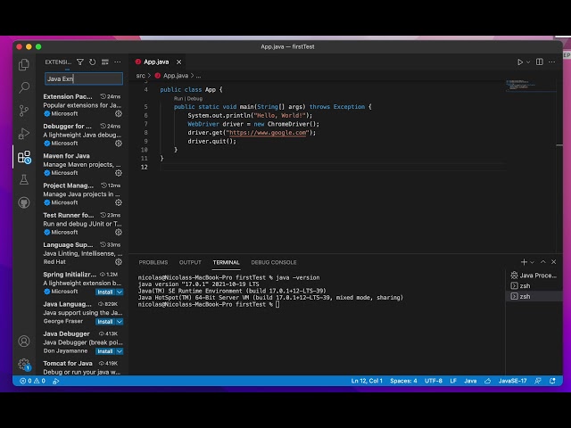This screenshot has height=428, width=571.
Task: Select the first zsh terminal entry
Action: [534, 286]
